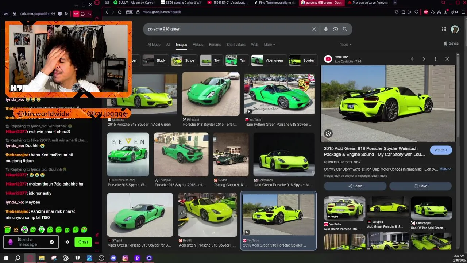The image size is (467, 263).
Task: Open Kick chat settings gear
Action: (x=67, y=242)
